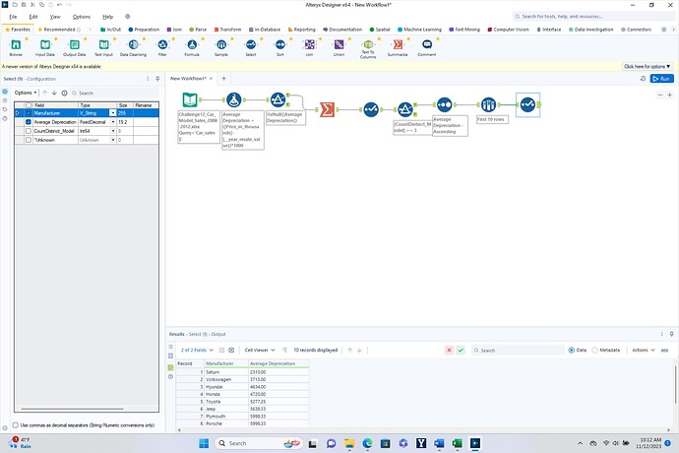Choose the Comment tool icon

point(427,44)
